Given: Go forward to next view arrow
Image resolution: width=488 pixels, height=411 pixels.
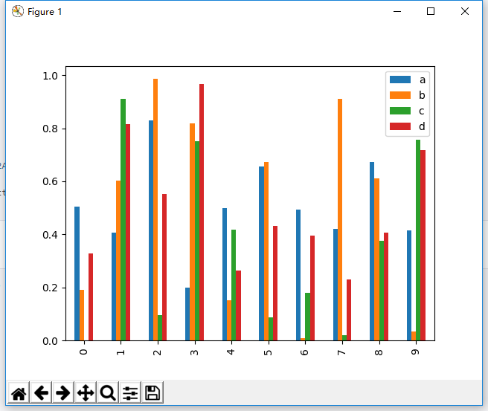Looking at the screenshot, I should (x=63, y=392).
